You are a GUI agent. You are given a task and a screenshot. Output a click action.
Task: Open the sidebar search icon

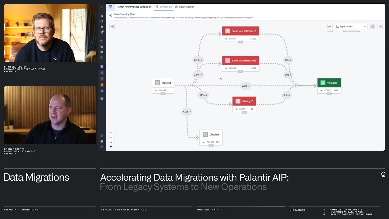click(x=102, y=21)
